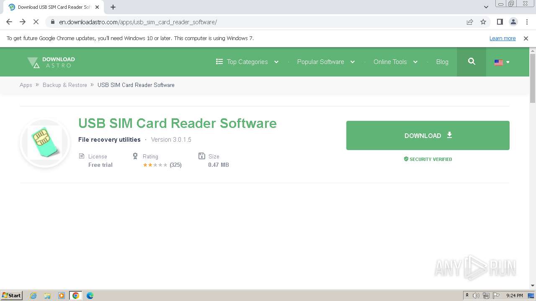536x301 pixels.
Task: Open the site search magnifier icon
Action: [472, 62]
